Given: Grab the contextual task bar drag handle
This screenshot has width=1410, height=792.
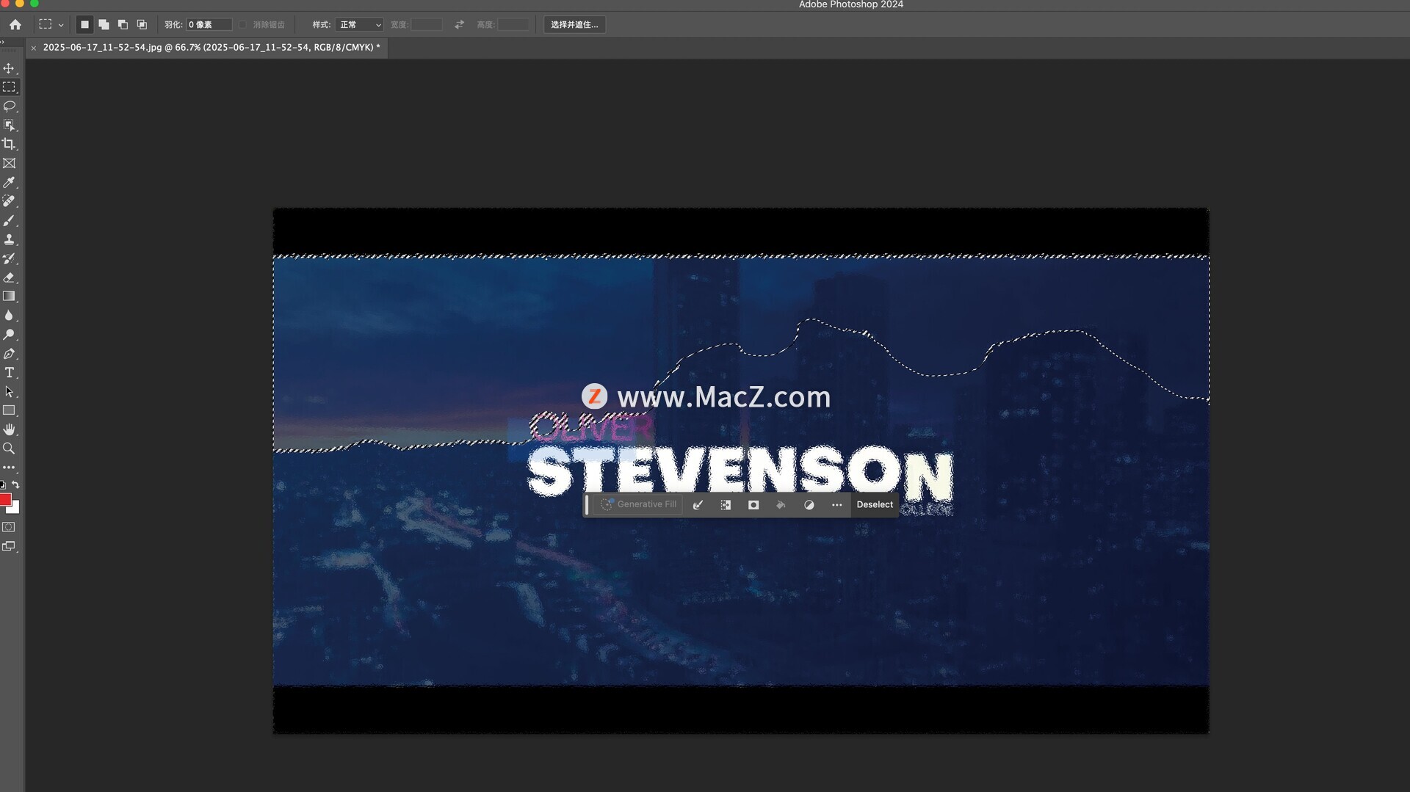Looking at the screenshot, I should [x=587, y=504].
